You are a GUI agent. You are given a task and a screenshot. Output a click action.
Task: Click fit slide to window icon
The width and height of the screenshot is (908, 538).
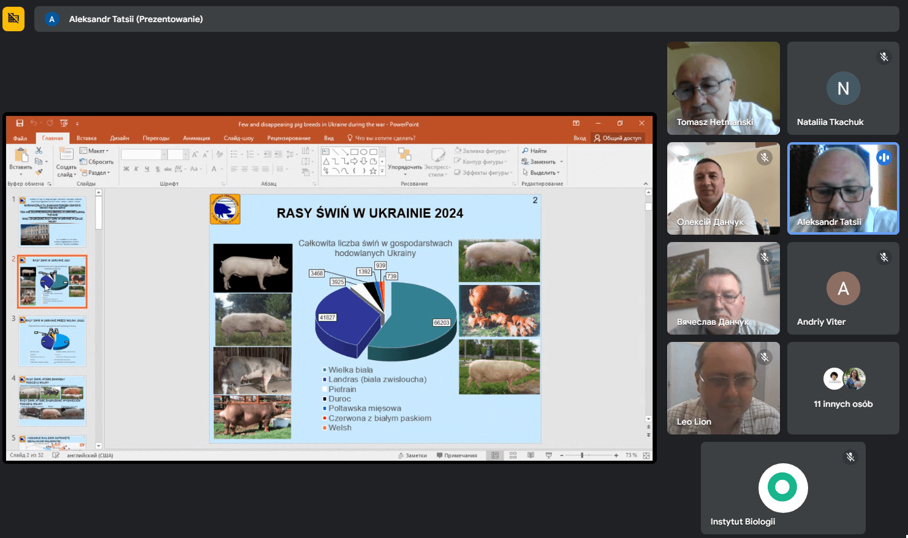click(646, 455)
